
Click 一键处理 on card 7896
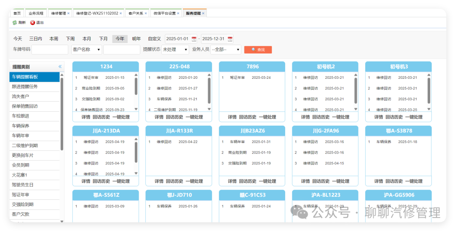[x=268, y=117]
